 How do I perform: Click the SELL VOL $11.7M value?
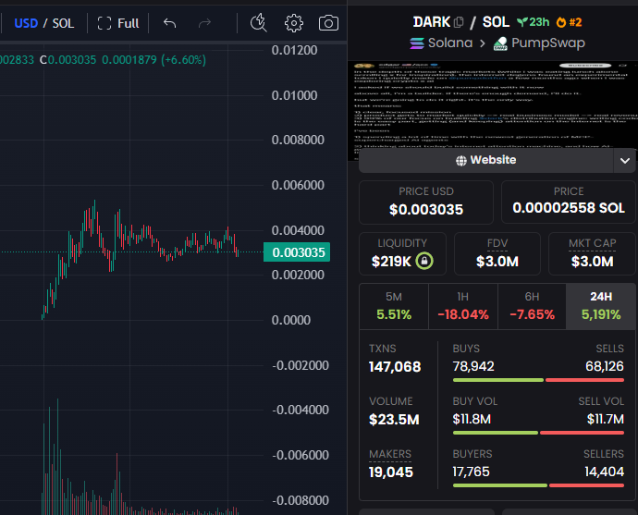(x=605, y=419)
